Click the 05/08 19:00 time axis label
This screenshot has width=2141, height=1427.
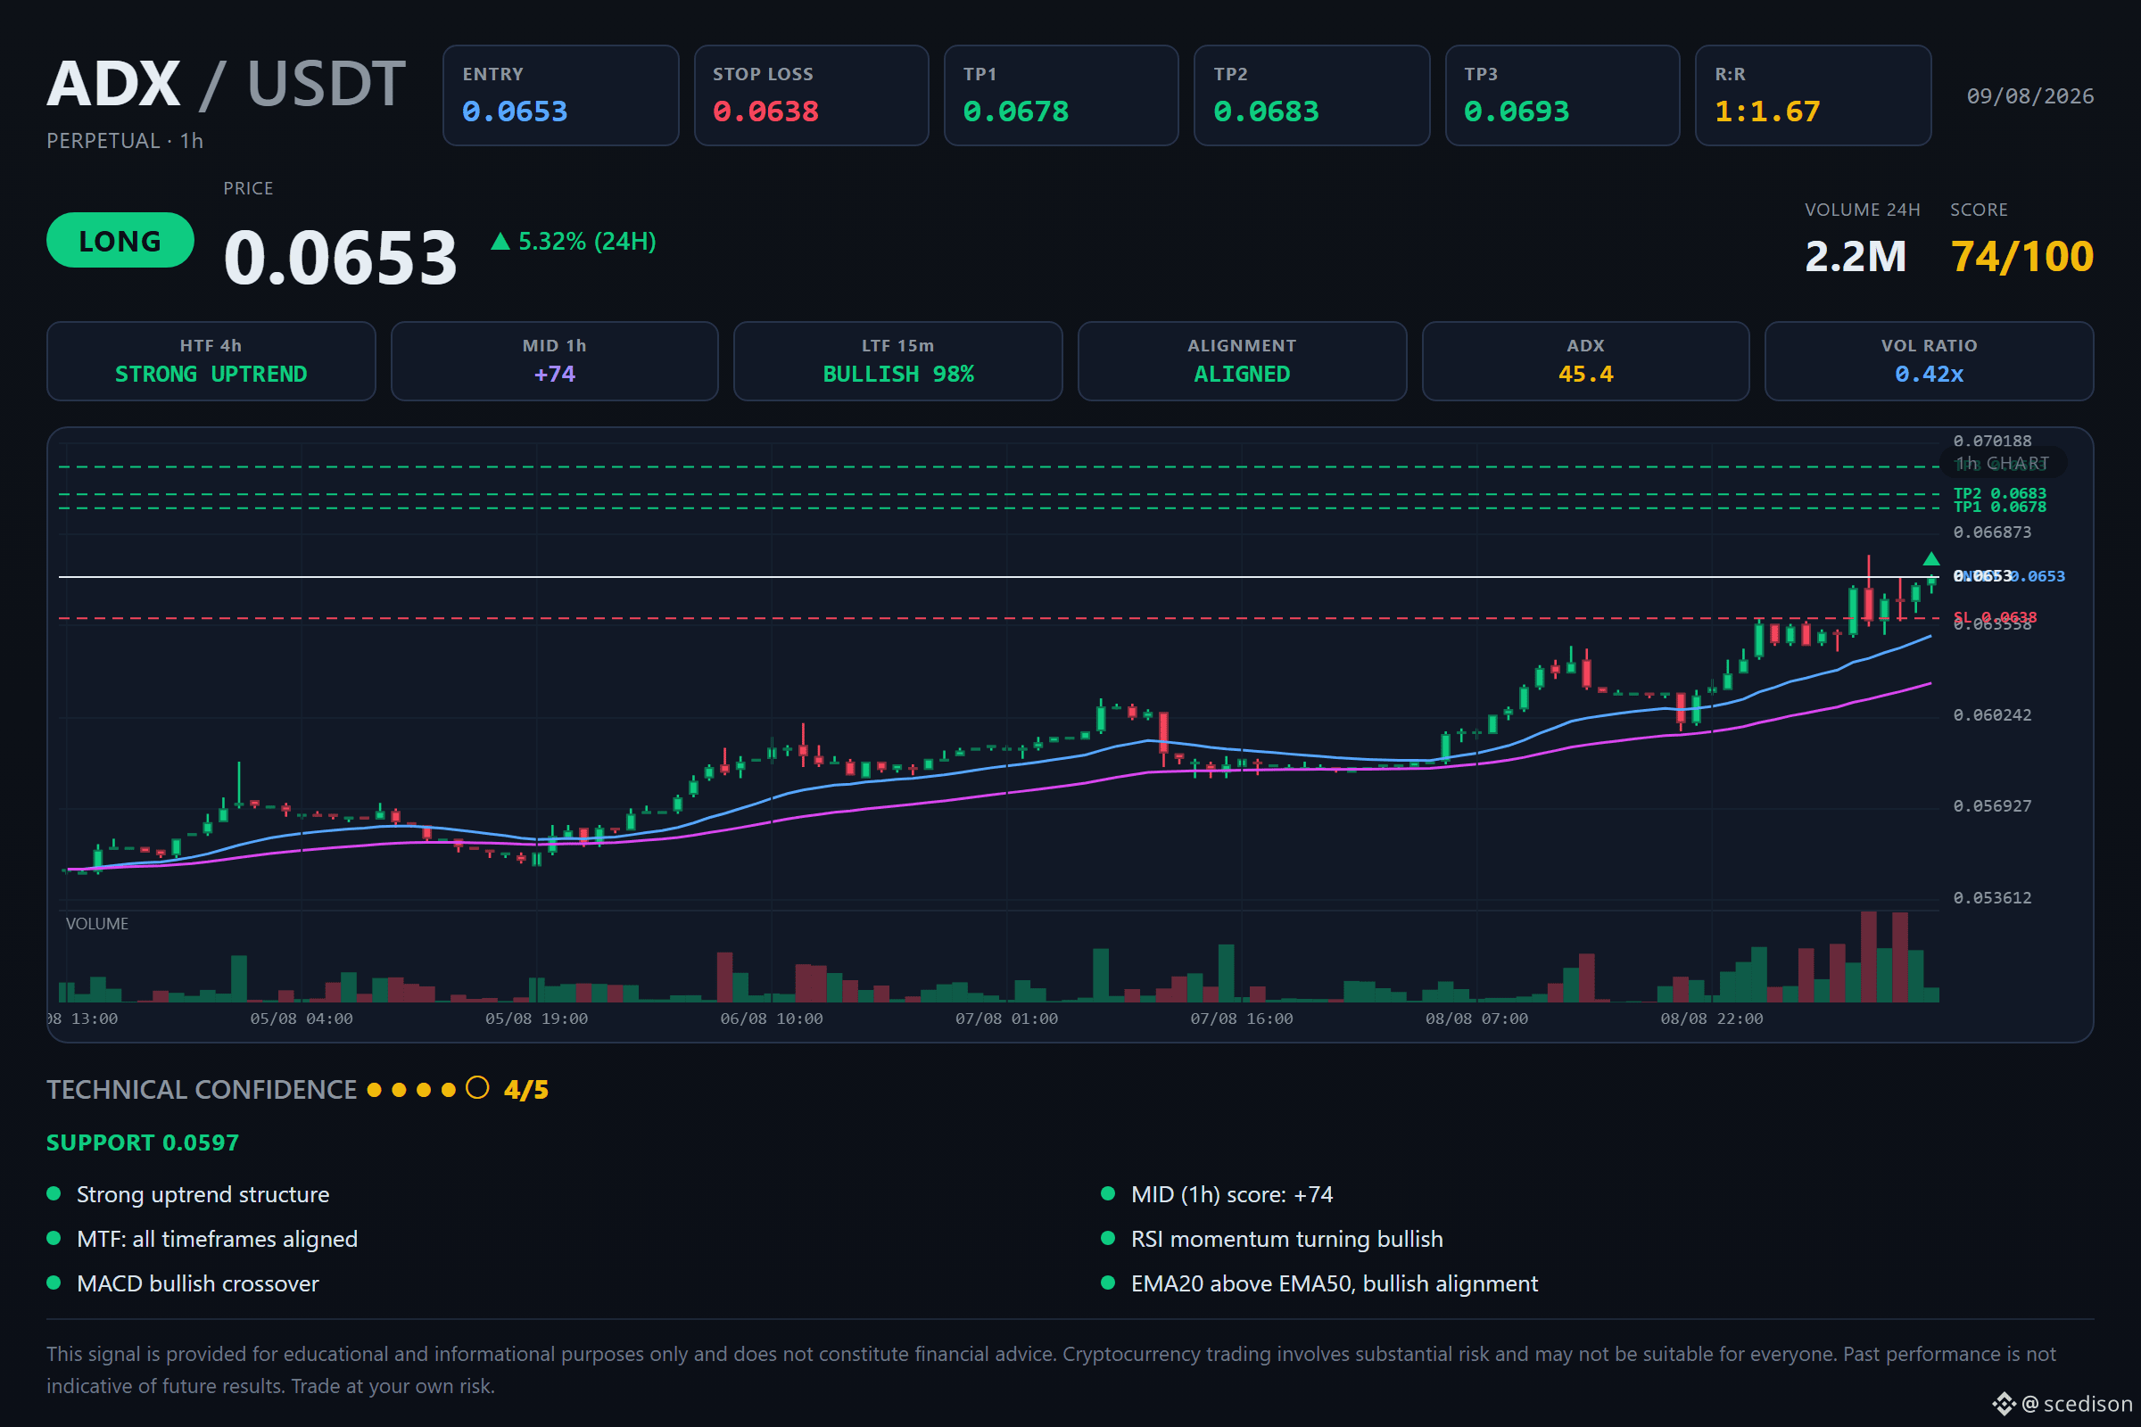point(536,1019)
